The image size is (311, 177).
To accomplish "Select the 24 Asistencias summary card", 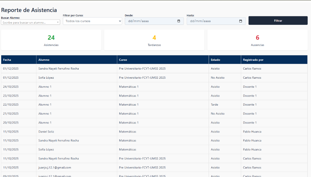I will coord(51,40).
